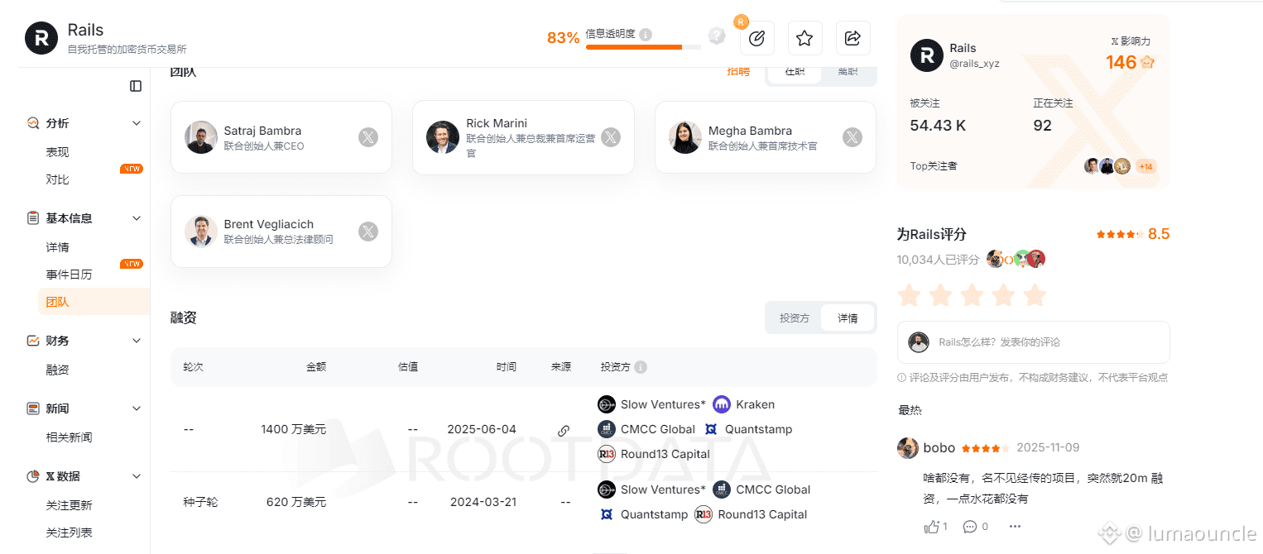
Task: Open Rick Marini's X profile icon
Action: [611, 138]
